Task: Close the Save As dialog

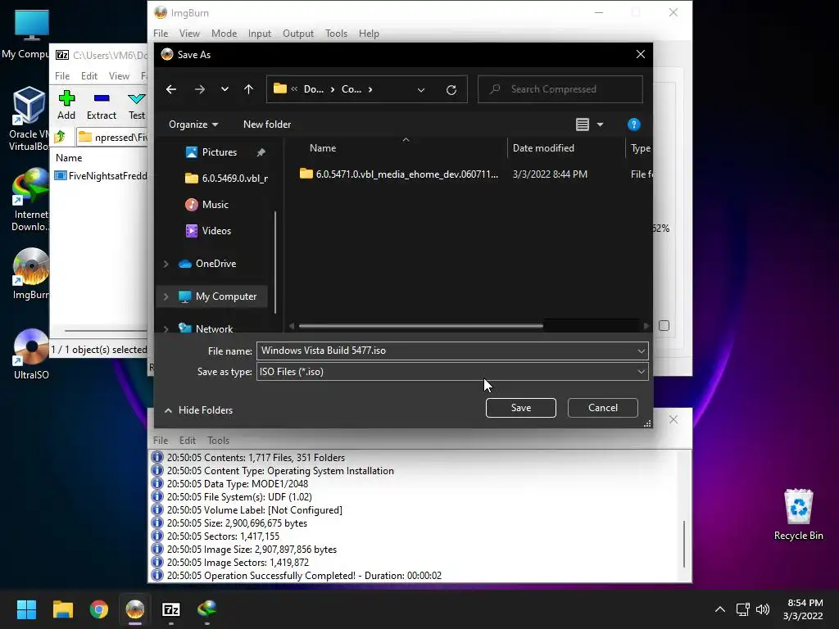Action: pyautogui.click(x=641, y=54)
